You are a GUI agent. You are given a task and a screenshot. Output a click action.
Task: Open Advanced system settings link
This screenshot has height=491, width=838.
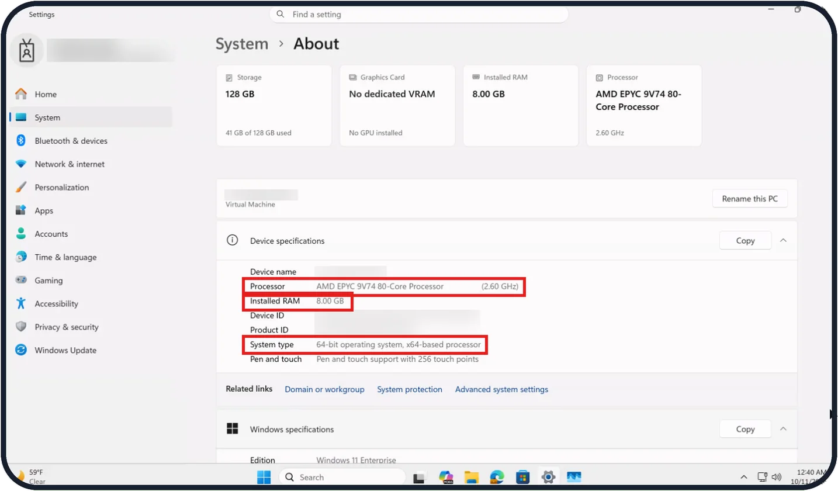pyautogui.click(x=501, y=389)
